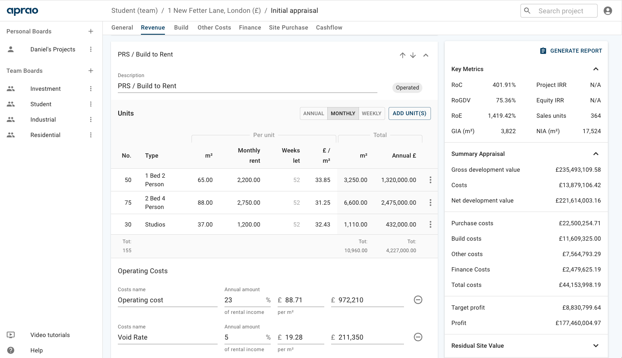The width and height of the screenshot is (622, 358).
Task: Click monthly rent 2,200.00 cell
Action: click(x=248, y=180)
